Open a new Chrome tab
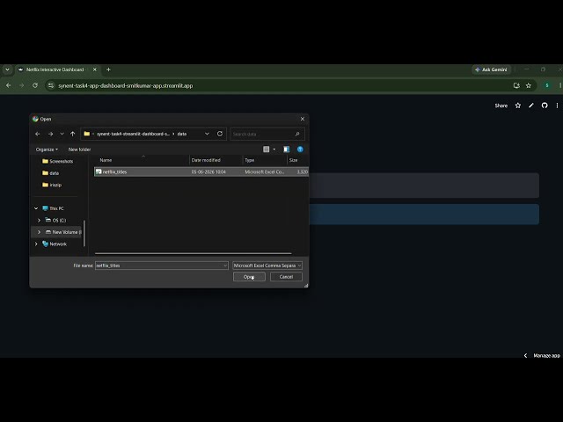Image resolution: width=563 pixels, height=422 pixels. pos(108,69)
